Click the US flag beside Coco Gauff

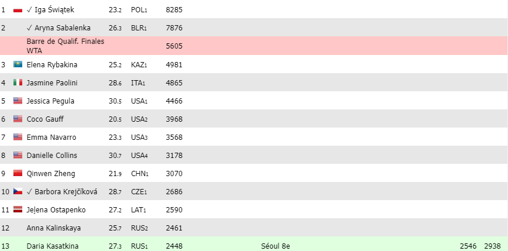pyautogui.click(x=18, y=119)
